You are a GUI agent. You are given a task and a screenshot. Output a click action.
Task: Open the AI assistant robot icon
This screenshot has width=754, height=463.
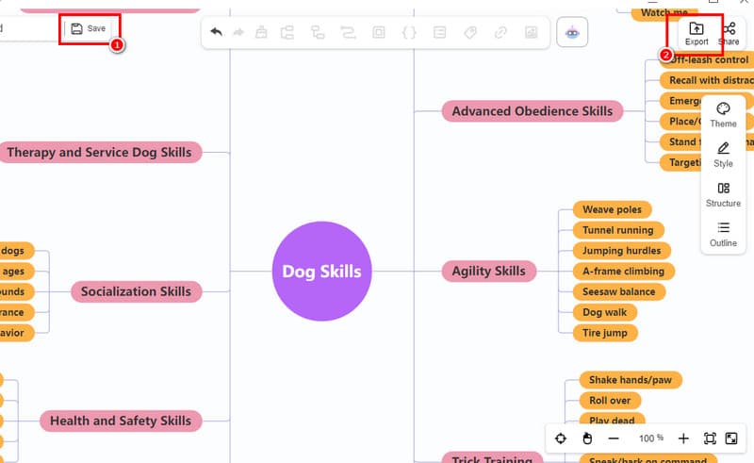point(572,32)
